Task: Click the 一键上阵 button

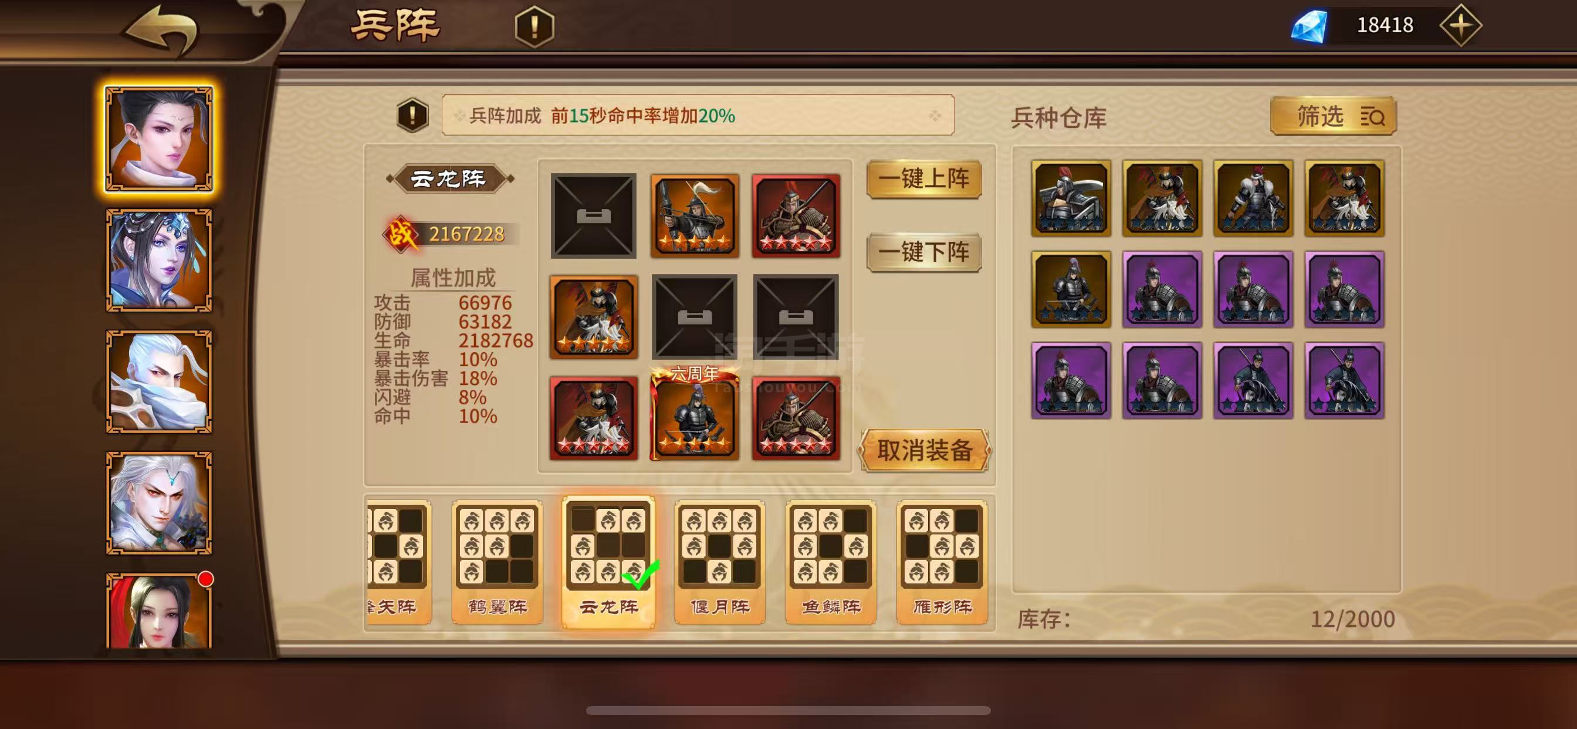Action: 925,179
